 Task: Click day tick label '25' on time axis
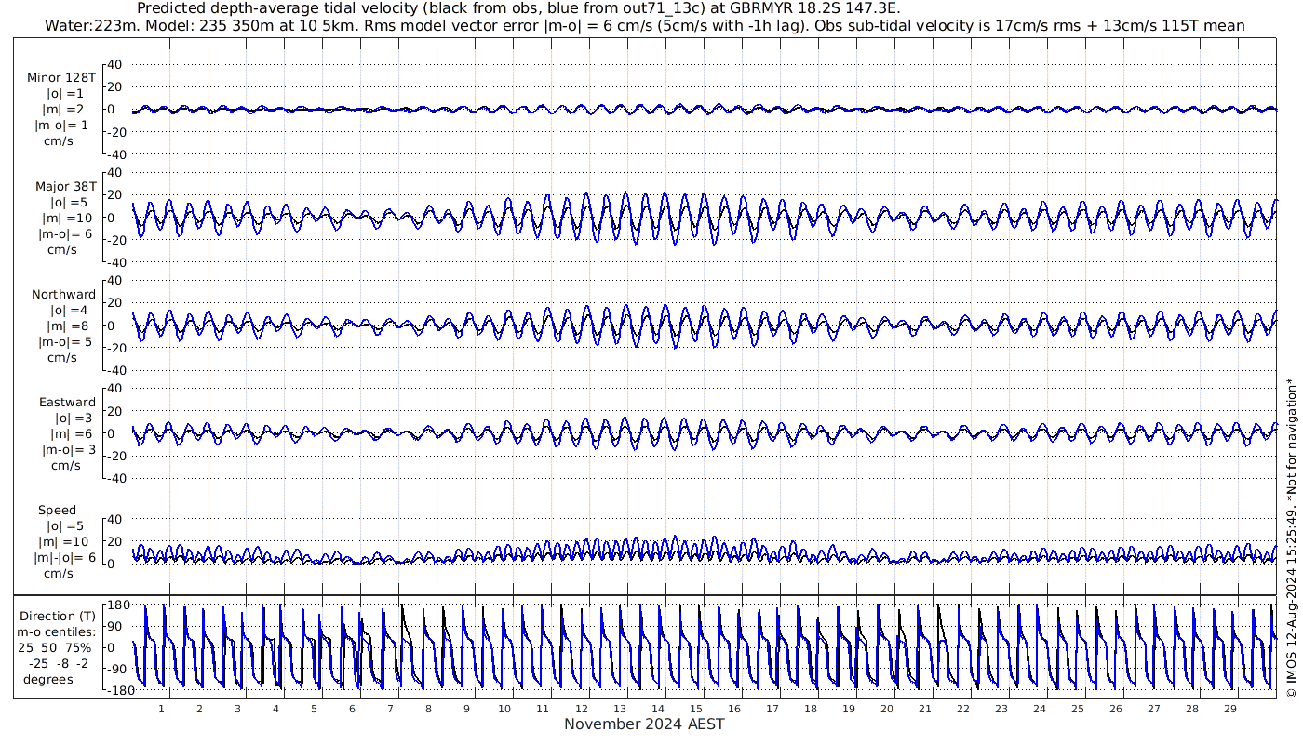click(1077, 708)
